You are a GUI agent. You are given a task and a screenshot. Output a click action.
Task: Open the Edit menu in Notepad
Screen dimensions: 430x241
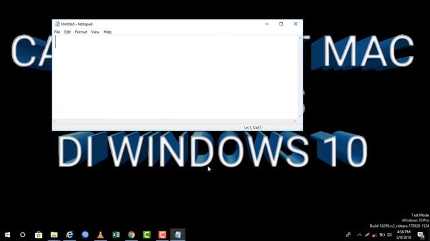click(67, 32)
